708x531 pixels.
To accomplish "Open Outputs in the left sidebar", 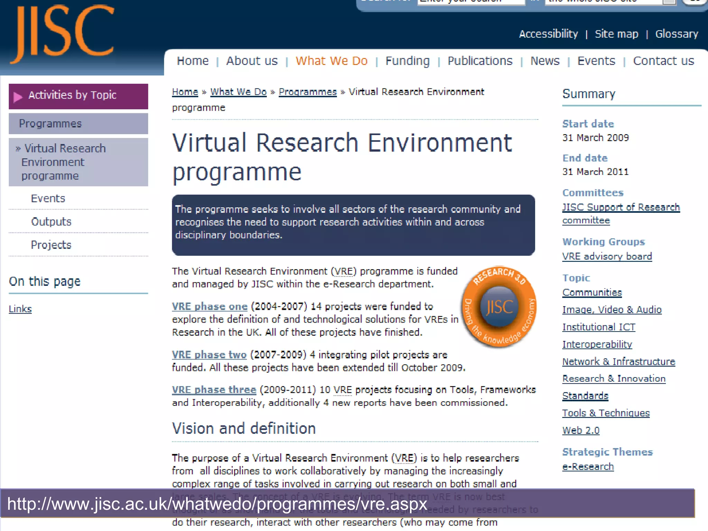I will coord(51,222).
